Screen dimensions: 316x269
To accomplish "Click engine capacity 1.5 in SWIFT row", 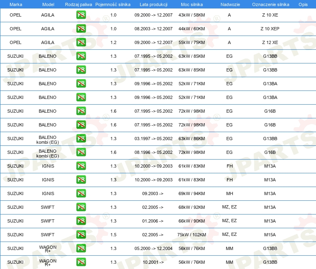I will [114, 235].
